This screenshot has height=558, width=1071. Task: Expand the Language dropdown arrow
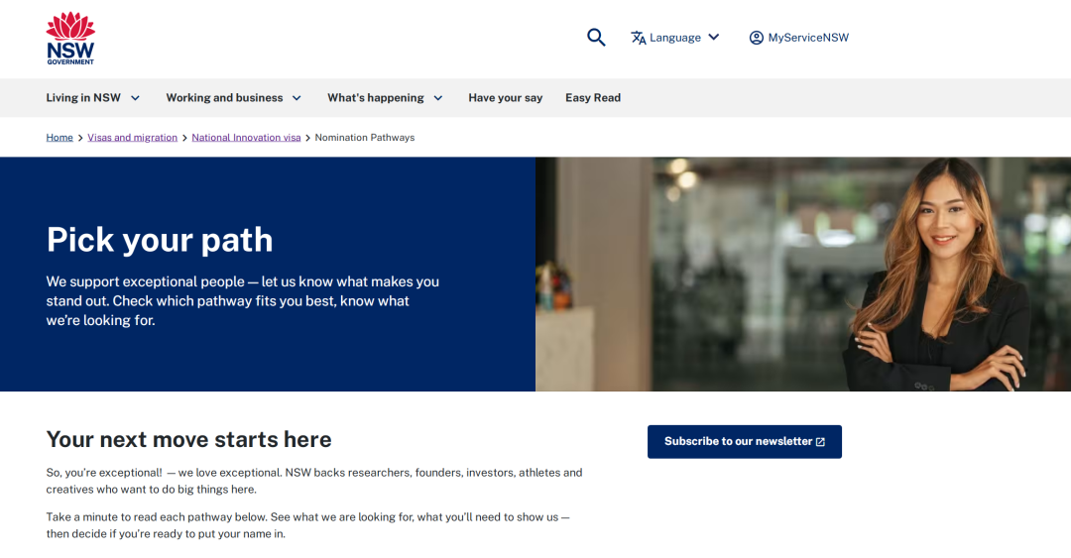(x=713, y=38)
